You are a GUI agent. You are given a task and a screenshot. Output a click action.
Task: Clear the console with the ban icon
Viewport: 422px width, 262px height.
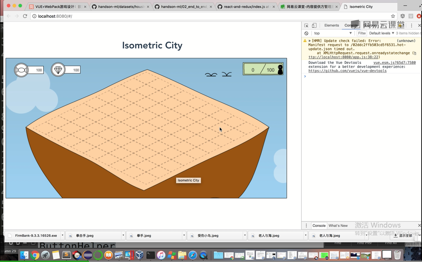point(306,33)
